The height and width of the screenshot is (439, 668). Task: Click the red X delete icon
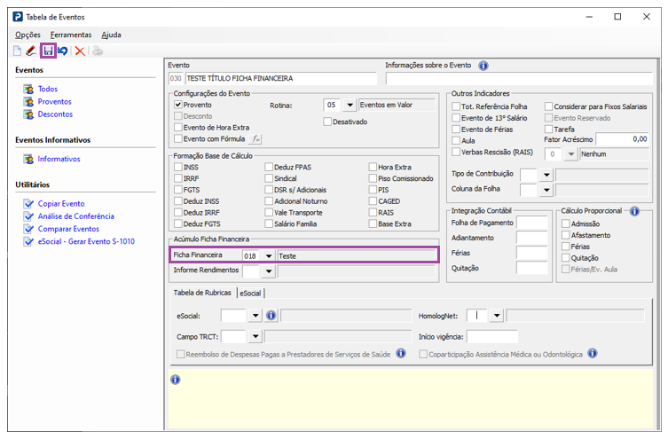(80, 51)
